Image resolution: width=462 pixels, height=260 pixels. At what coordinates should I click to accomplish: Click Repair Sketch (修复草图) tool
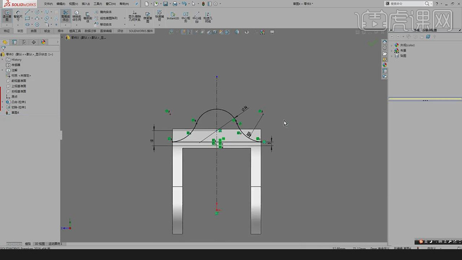click(147, 16)
